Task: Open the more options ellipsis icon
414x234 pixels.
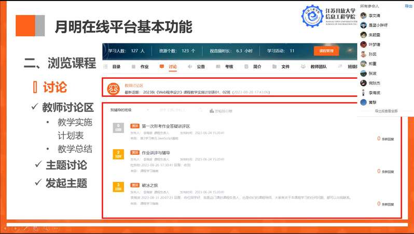Action: [54, 228]
